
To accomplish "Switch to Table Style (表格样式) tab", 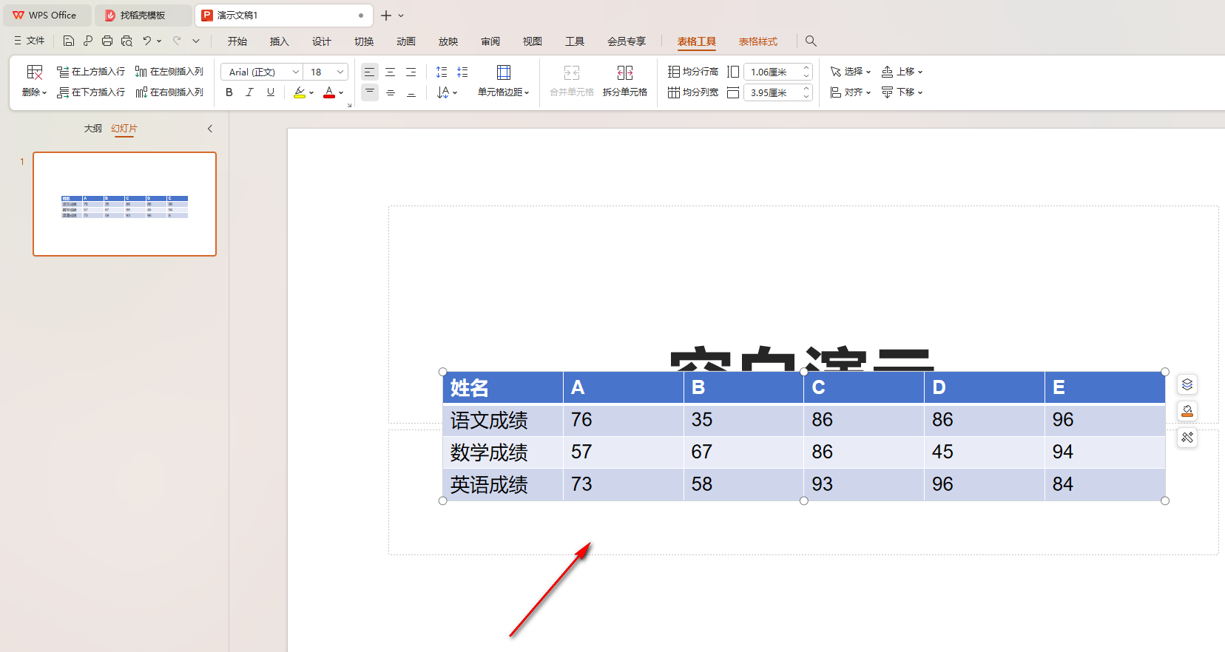I will 757,41.
